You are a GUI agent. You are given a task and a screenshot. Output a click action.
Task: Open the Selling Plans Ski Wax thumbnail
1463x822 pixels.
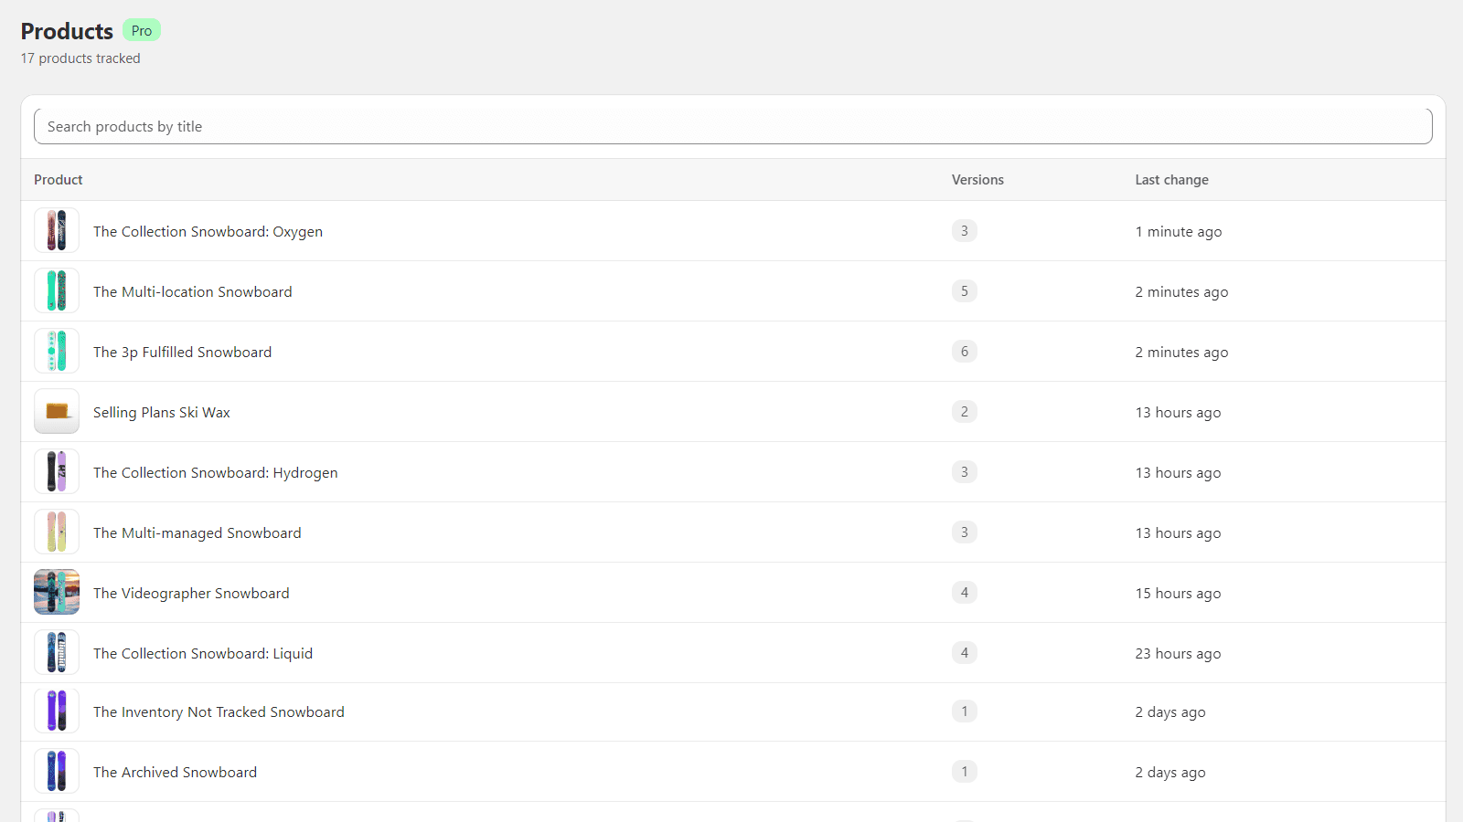coord(57,411)
